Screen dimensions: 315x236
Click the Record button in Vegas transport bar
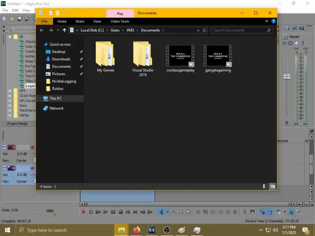(84, 212)
